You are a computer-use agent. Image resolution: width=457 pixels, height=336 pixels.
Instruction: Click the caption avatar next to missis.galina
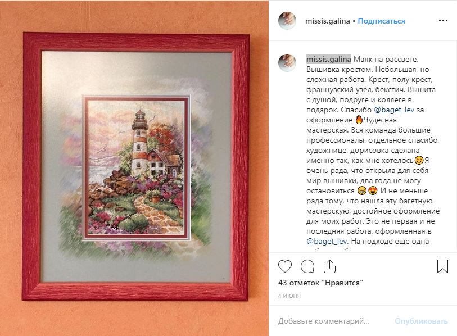287,62
